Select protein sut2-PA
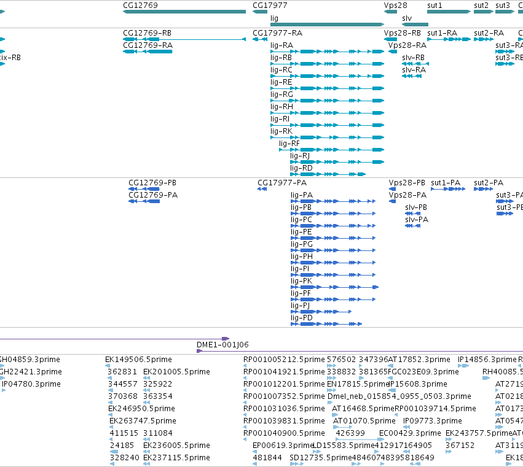 click(x=483, y=189)
